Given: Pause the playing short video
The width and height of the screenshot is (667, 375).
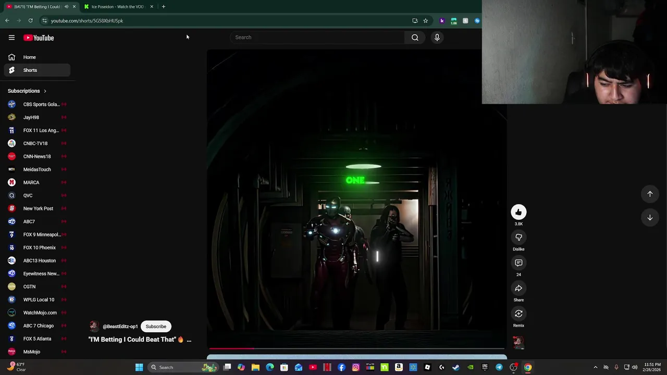Looking at the screenshot, I should point(357,198).
